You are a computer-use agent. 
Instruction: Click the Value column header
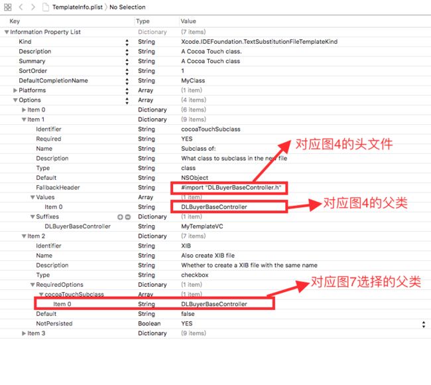188,21
